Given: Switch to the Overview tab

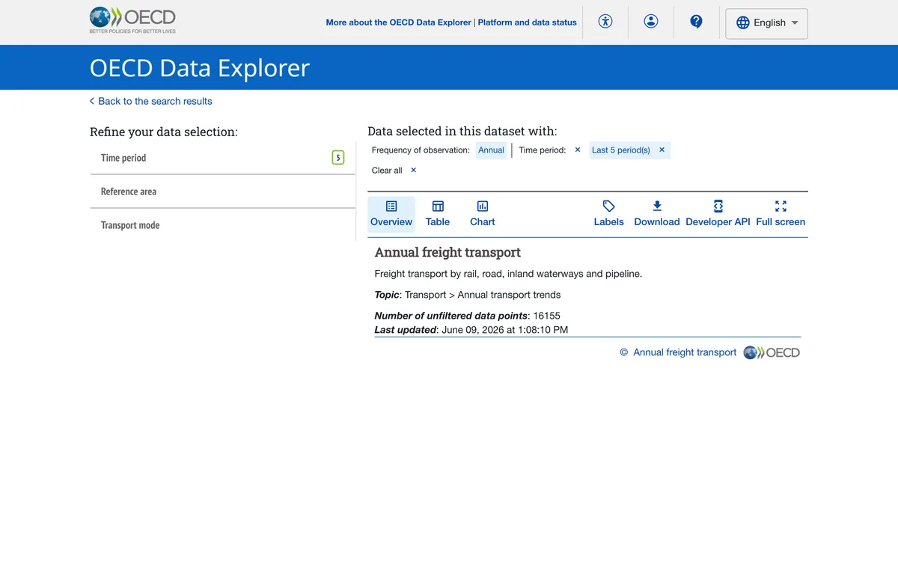Looking at the screenshot, I should coord(391,213).
